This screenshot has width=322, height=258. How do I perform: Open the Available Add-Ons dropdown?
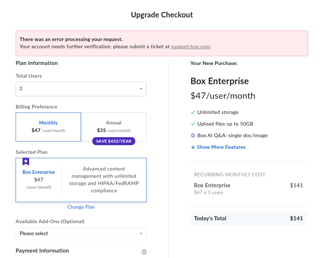[81, 234]
